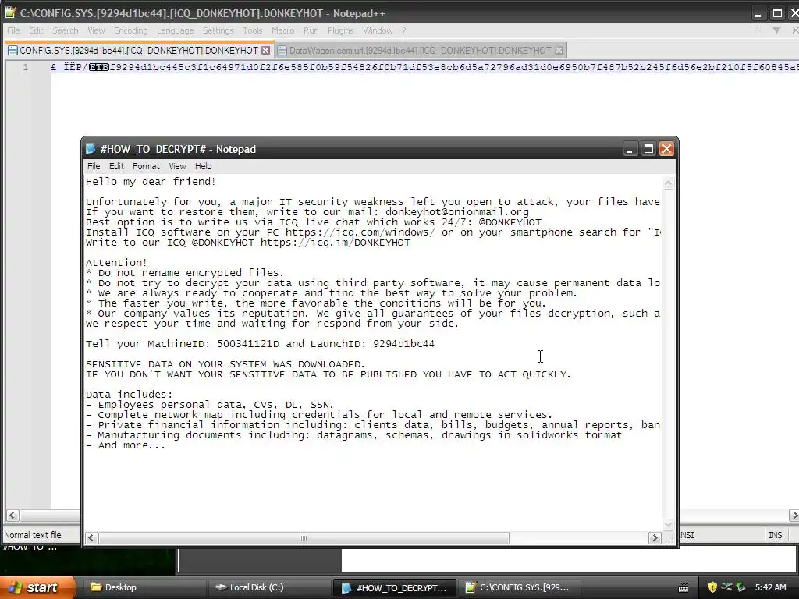Click the Notepad++ plus icon at menu bar
The image size is (799, 599).
point(758,30)
